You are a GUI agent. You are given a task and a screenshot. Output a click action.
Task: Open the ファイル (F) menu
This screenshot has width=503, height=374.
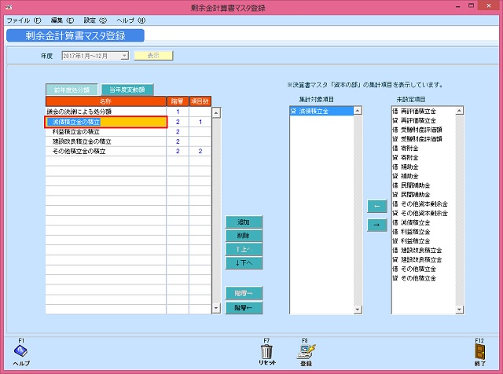tap(24, 20)
